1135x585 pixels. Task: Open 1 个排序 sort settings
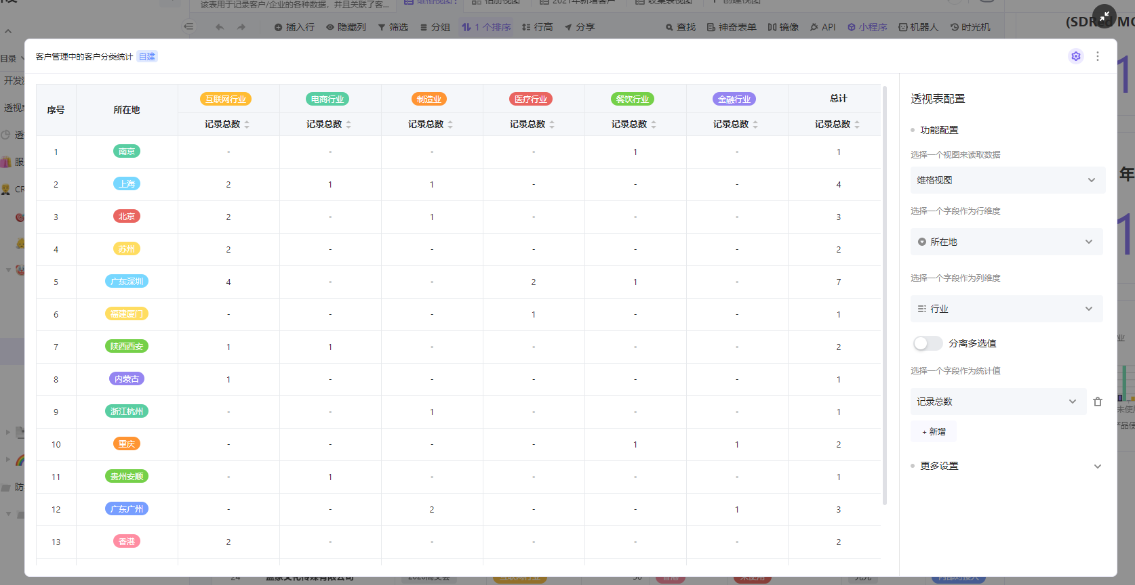[x=486, y=27]
